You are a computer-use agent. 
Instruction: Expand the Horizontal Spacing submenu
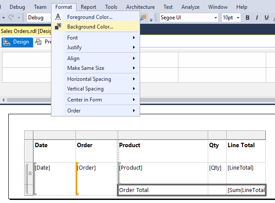pyautogui.click(x=101, y=79)
